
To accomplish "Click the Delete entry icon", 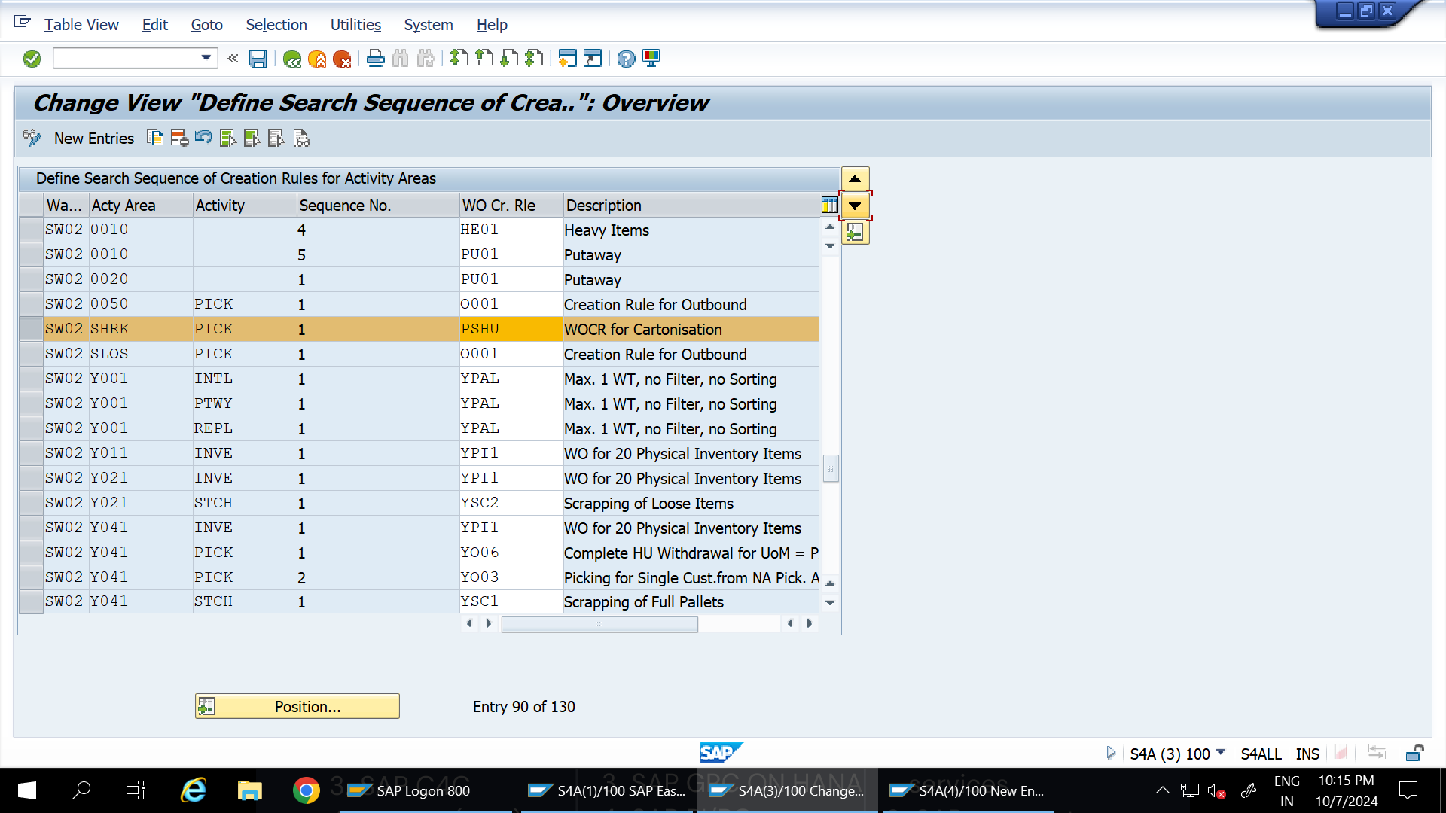I will point(179,138).
